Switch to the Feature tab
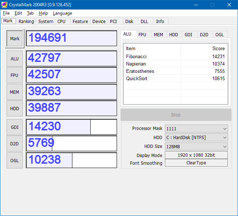 coord(80,22)
